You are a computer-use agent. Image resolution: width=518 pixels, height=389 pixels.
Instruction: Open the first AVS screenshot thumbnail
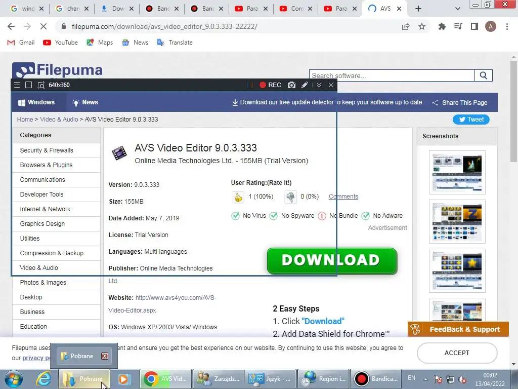coord(457,172)
